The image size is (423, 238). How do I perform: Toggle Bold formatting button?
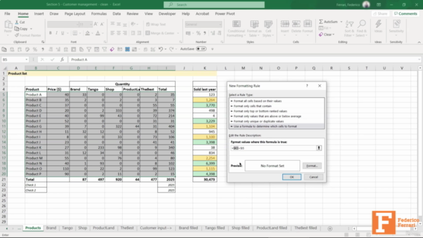click(x=50, y=33)
